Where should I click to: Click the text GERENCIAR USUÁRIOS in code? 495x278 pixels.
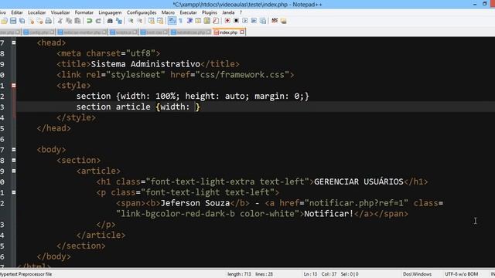click(x=359, y=182)
